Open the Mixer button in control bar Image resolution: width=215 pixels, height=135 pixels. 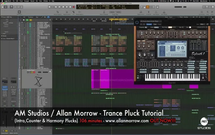tap(19, 7)
